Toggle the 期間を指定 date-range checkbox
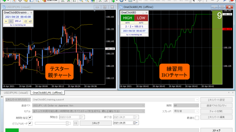236x132 pixels. [x=30, y=118]
